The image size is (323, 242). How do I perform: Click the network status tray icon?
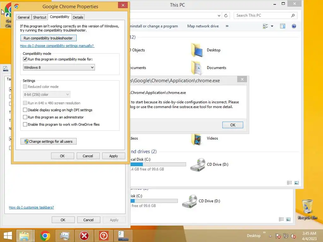[286, 236]
